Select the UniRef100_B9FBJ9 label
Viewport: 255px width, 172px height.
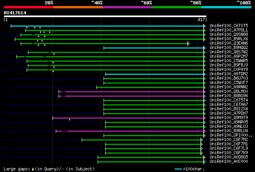pos(229,65)
